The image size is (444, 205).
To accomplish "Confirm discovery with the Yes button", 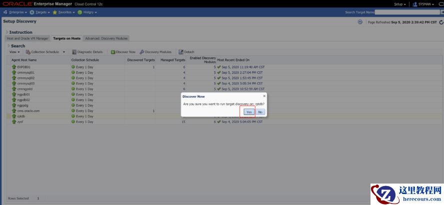I will coord(249,112).
